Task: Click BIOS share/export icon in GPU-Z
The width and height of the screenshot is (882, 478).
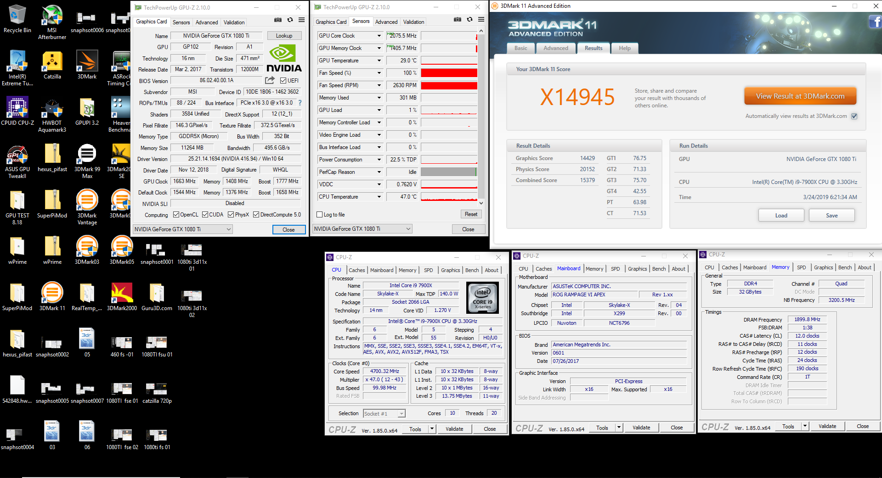Action: click(270, 80)
